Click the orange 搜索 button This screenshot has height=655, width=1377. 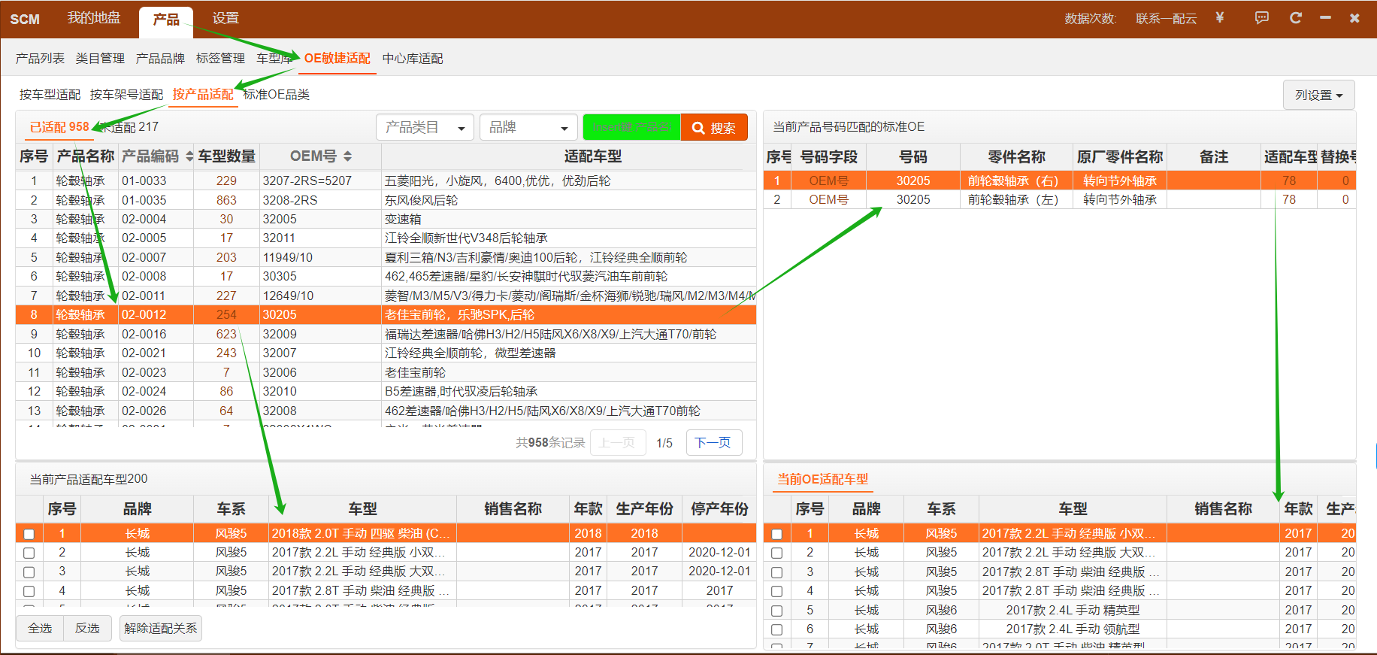714,128
